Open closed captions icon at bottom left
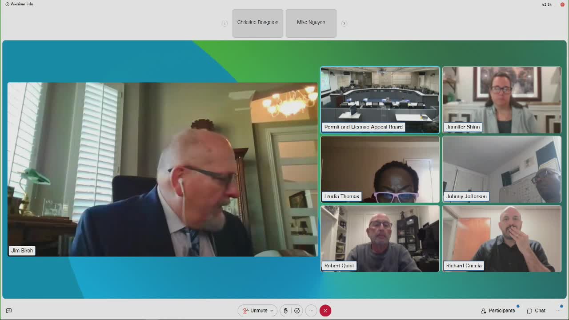 9,311
